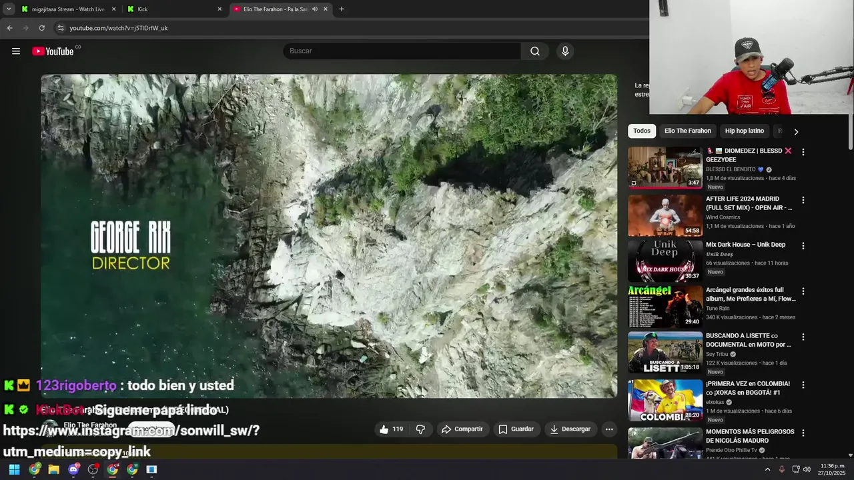Show hidden system tray icons
The height and width of the screenshot is (480, 854).
(x=767, y=469)
